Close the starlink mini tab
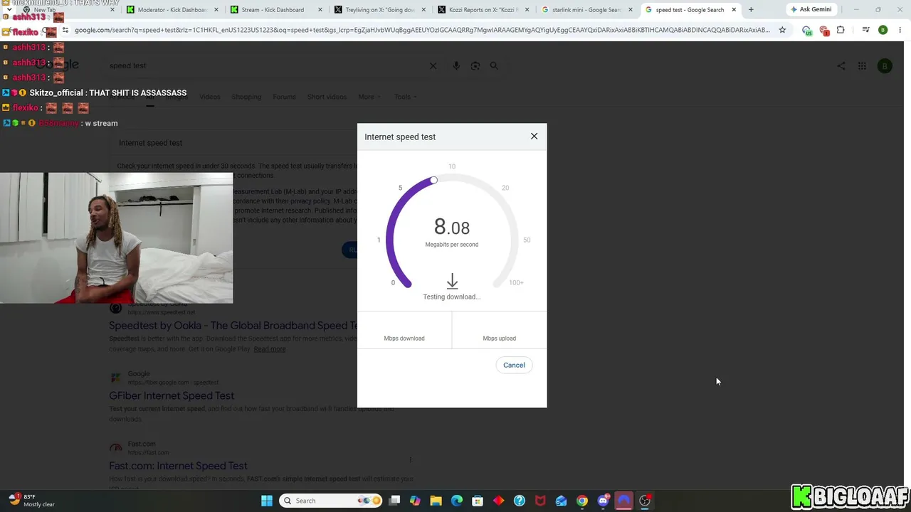911x512 pixels. tap(631, 10)
